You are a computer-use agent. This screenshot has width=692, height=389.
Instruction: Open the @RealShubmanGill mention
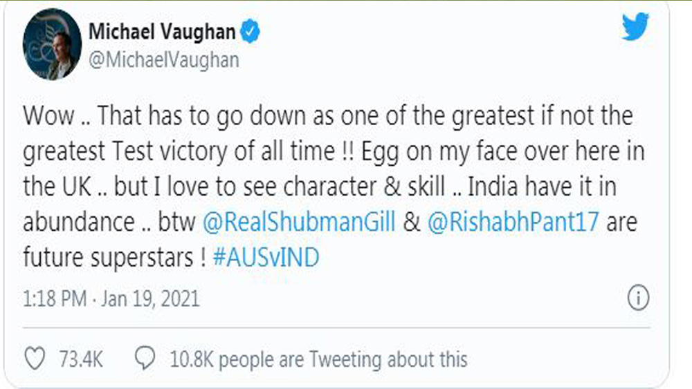click(x=298, y=223)
